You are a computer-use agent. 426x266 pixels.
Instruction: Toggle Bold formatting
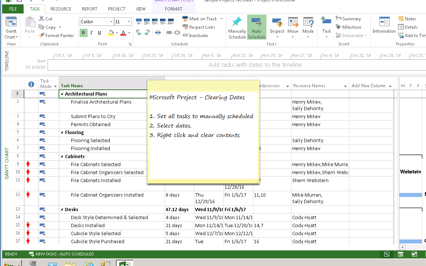click(x=84, y=33)
